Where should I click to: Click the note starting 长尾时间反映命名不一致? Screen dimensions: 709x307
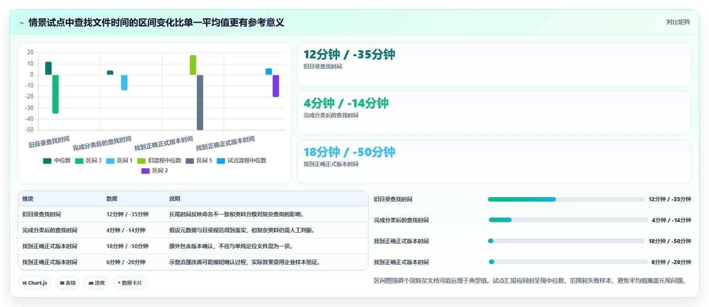coord(237,214)
